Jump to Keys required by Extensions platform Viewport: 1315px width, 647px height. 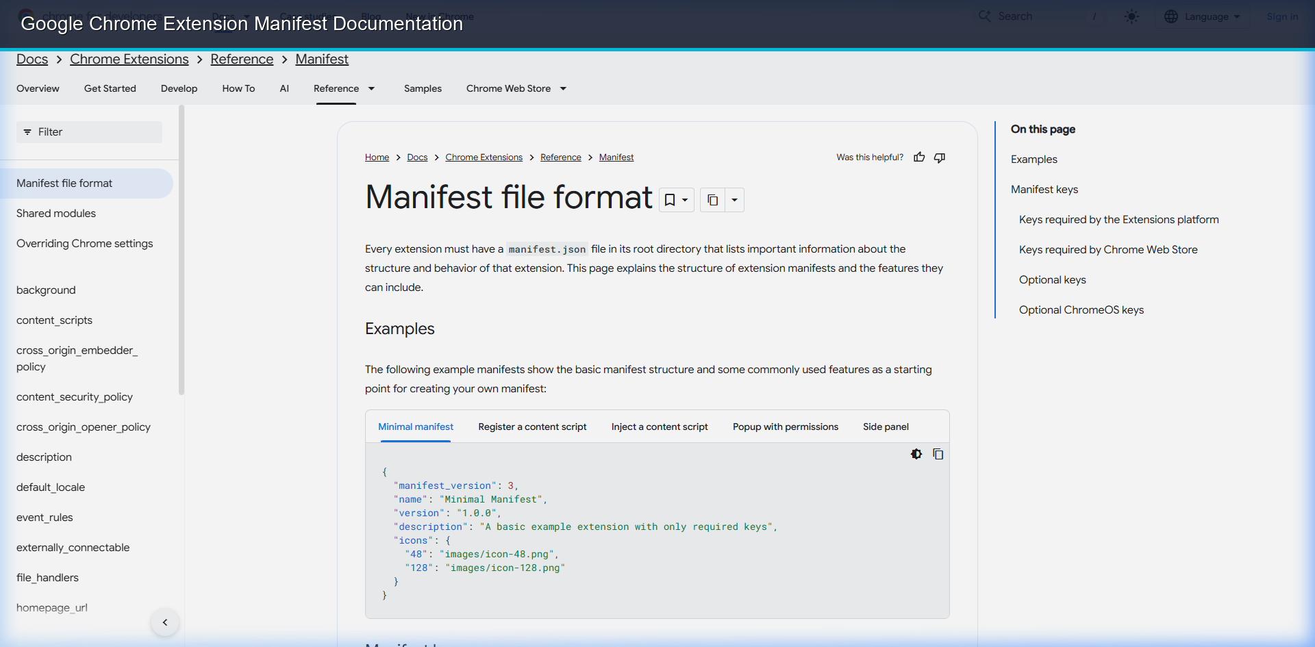click(x=1119, y=220)
